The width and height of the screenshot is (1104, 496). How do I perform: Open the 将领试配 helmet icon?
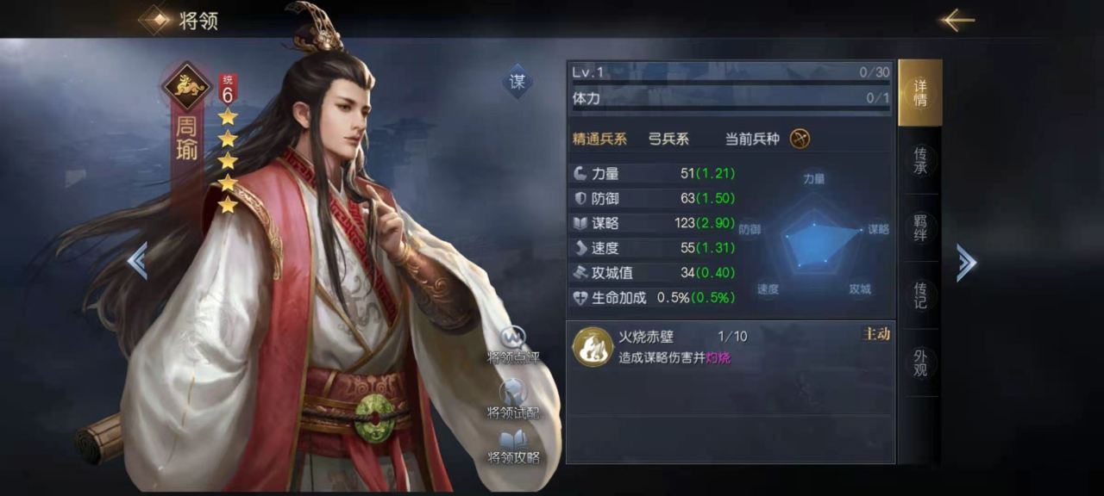pyautogui.click(x=514, y=392)
